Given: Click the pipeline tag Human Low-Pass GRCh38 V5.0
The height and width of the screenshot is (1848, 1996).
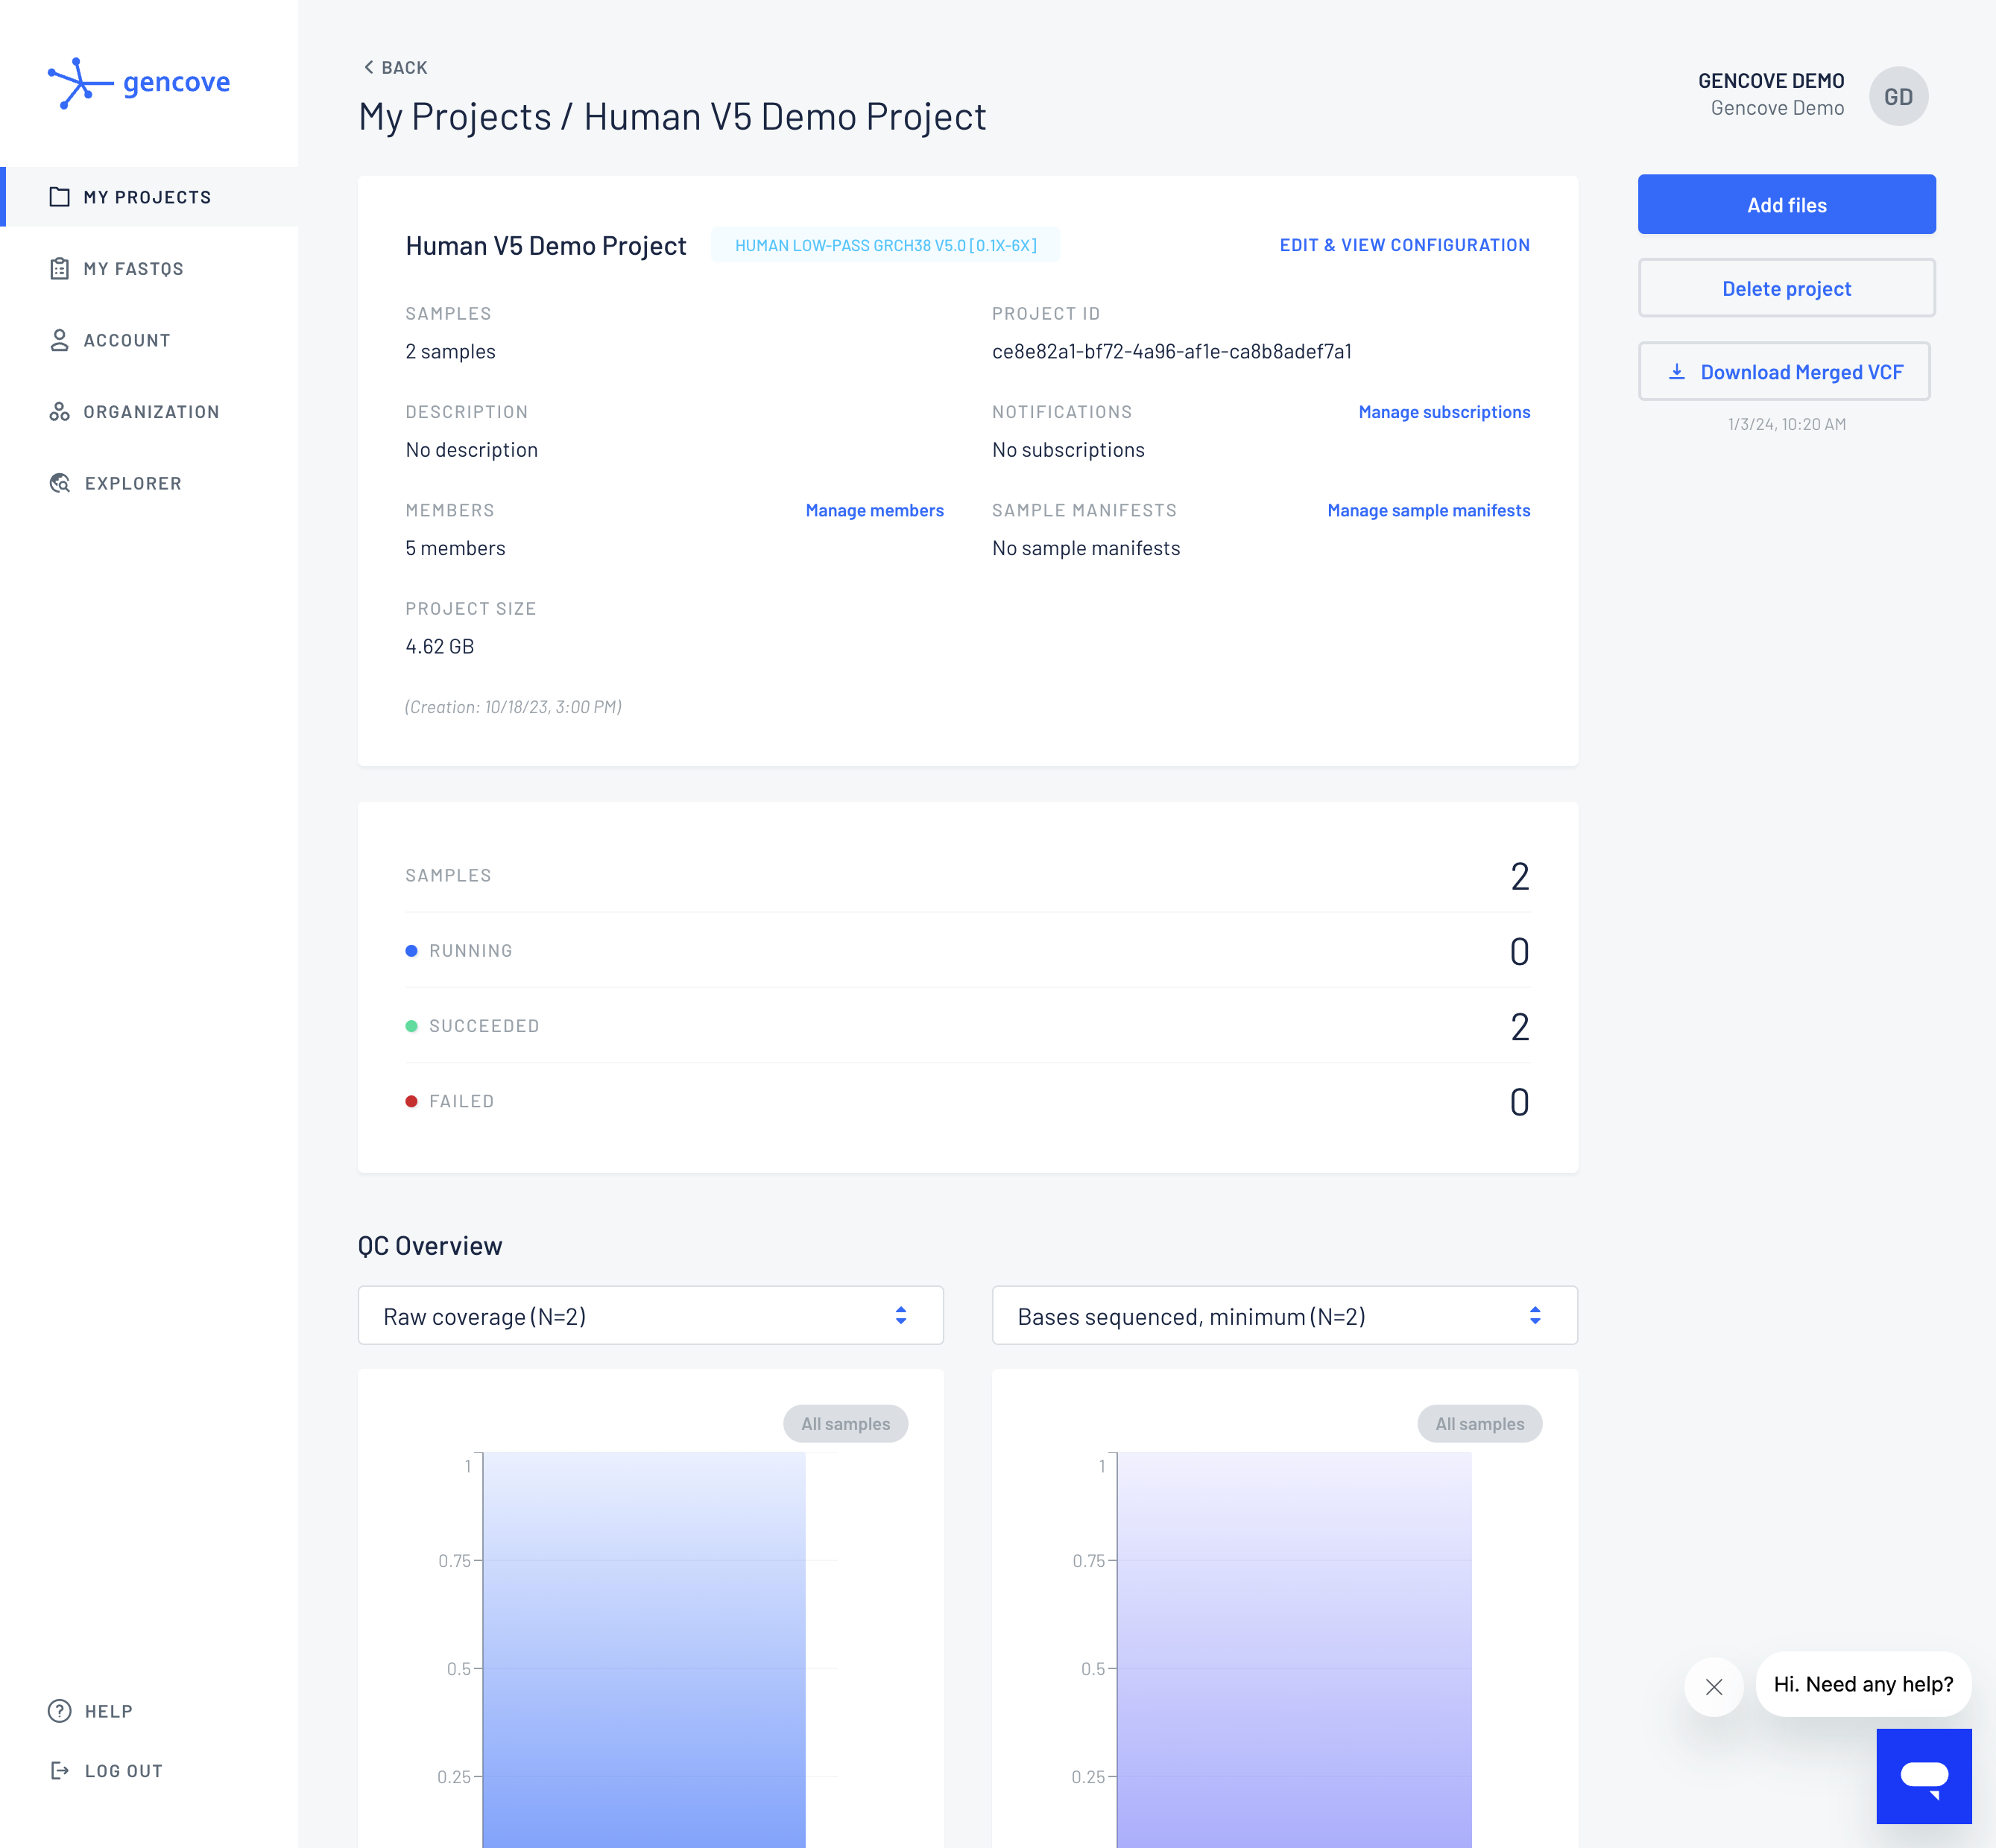Looking at the screenshot, I should click(885, 245).
